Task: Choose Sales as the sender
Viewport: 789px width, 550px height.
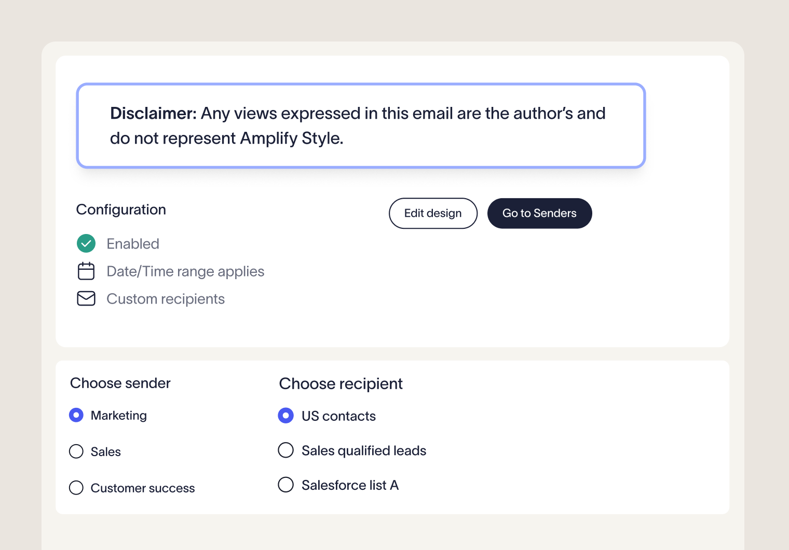Action: point(76,451)
